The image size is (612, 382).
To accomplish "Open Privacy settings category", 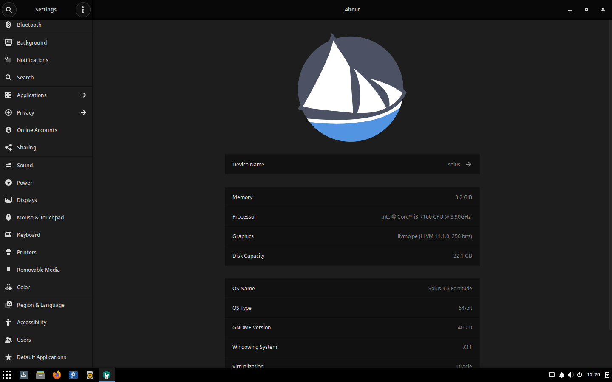I will tap(46, 112).
